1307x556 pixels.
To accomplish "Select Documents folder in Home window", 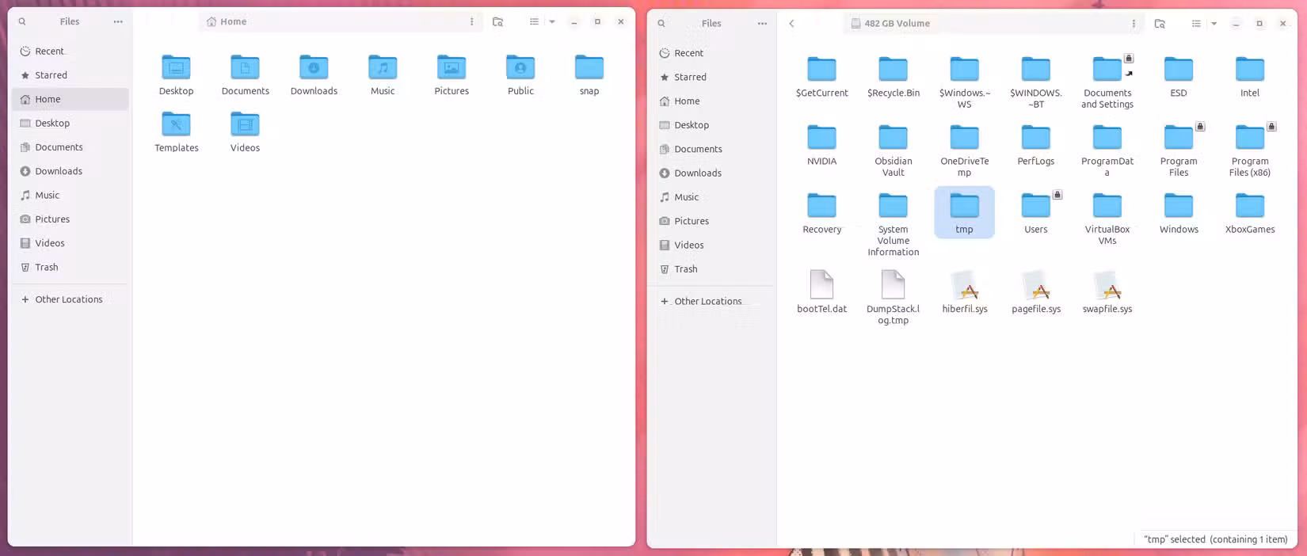I will coord(245,74).
